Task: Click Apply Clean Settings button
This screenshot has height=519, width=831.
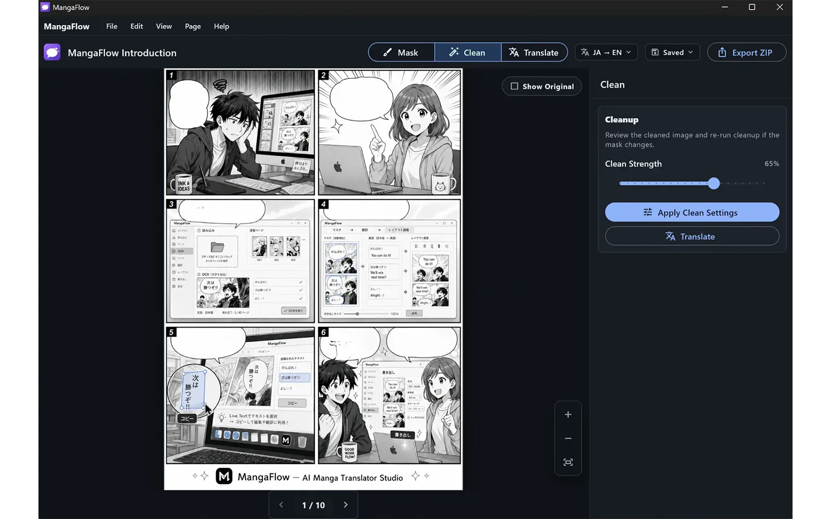Action: (692, 212)
